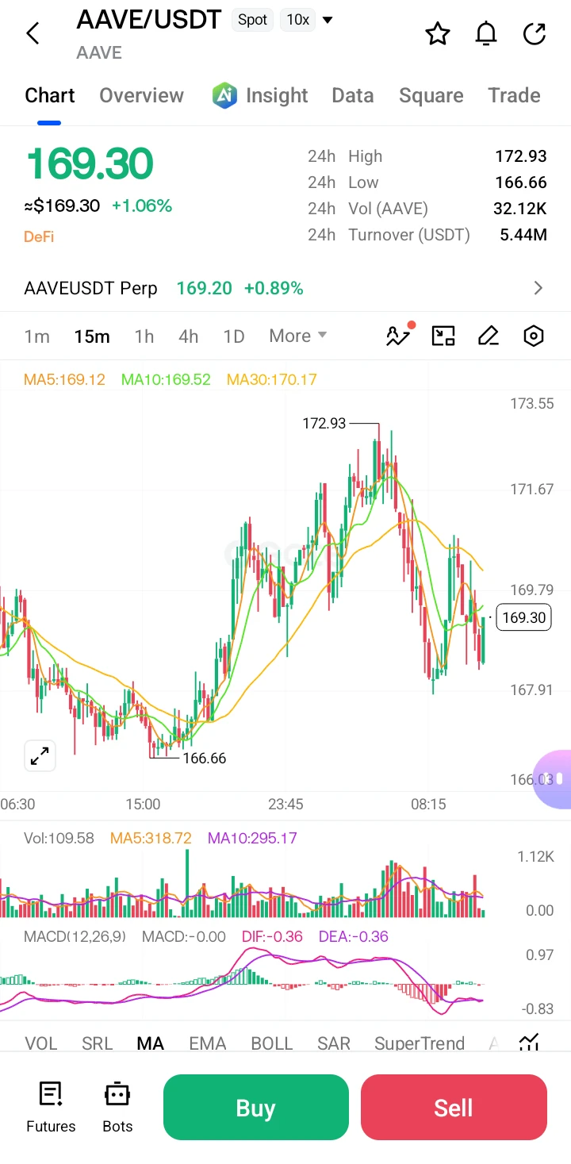
Task: Select the 10x leverage tag
Action: [298, 20]
